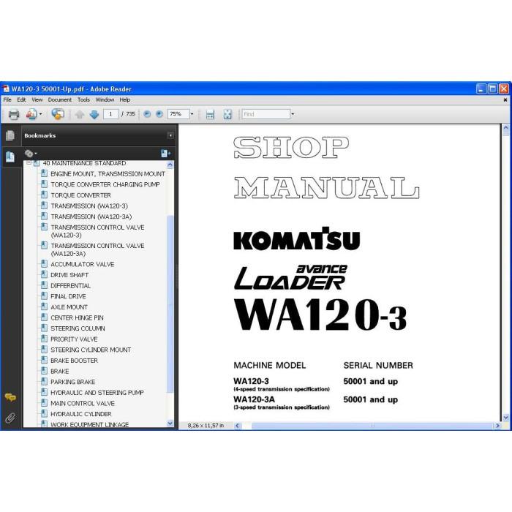Image resolution: width=512 pixels, height=512 pixels.
Task: Open TRANSMISSION CONTROL VALVE (WA120-3A) bookmark
Action: tap(97, 249)
